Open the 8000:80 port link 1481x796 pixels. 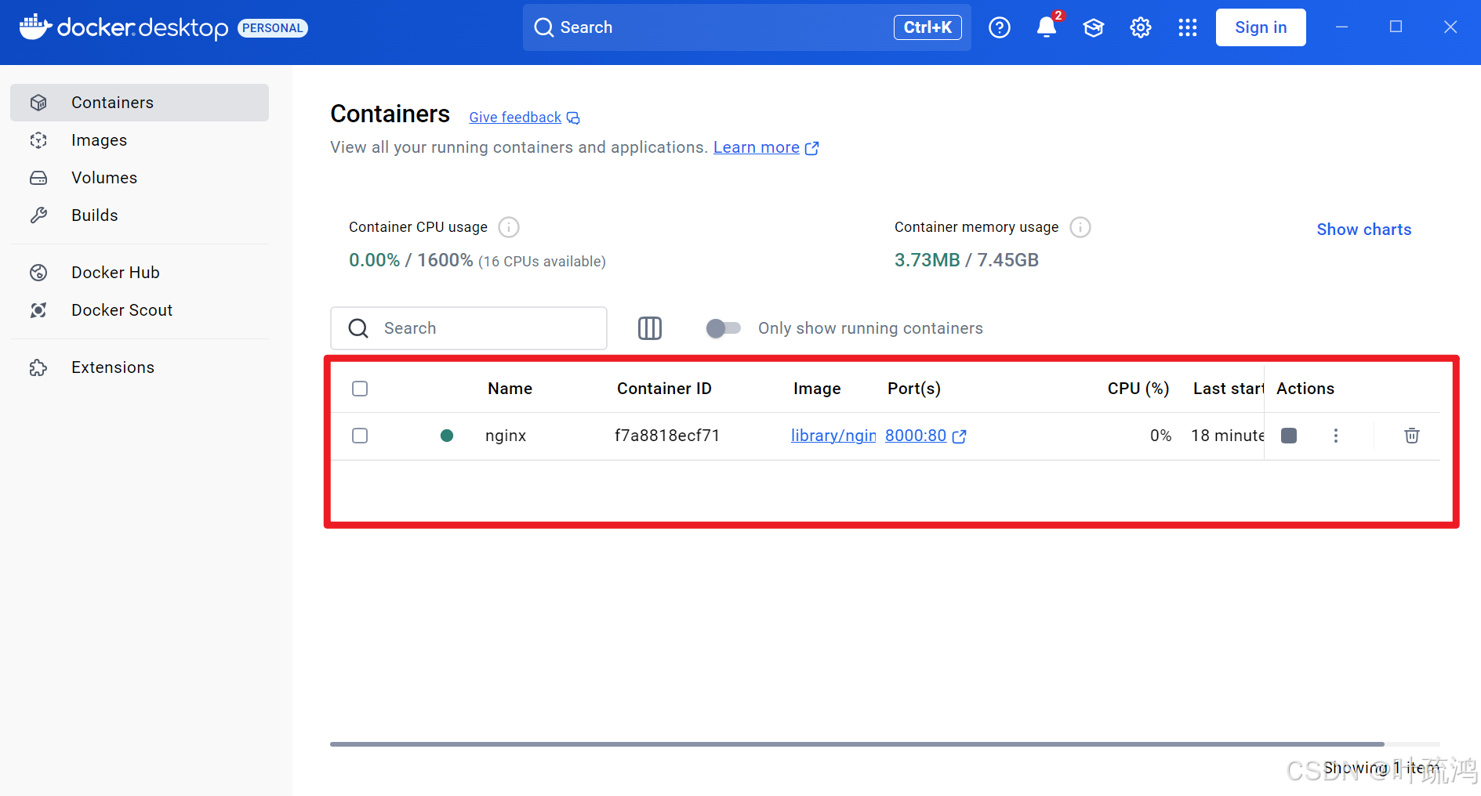915,436
